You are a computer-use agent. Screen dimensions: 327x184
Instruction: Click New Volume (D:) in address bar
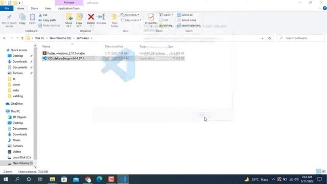pyautogui.click(x=60, y=38)
